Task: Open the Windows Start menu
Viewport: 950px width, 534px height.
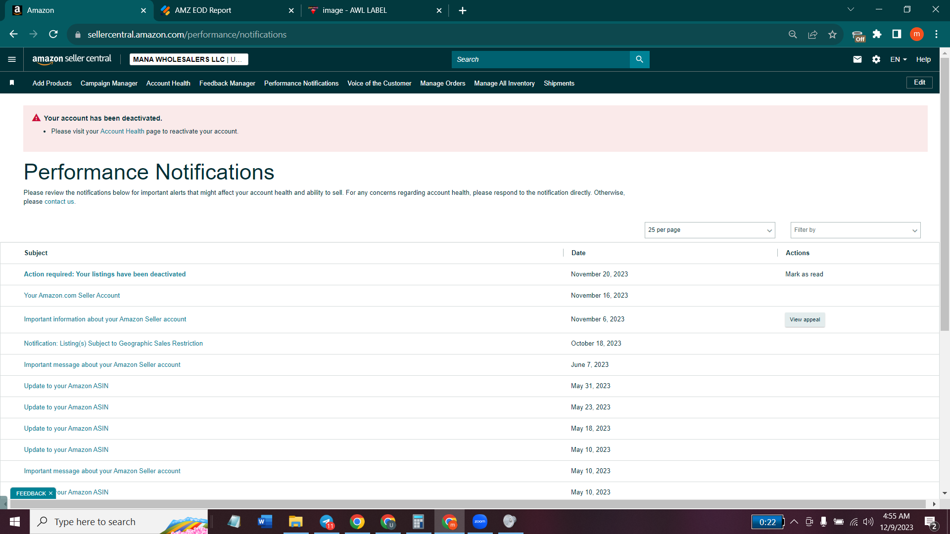Action: pyautogui.click(x=15, y=522)
